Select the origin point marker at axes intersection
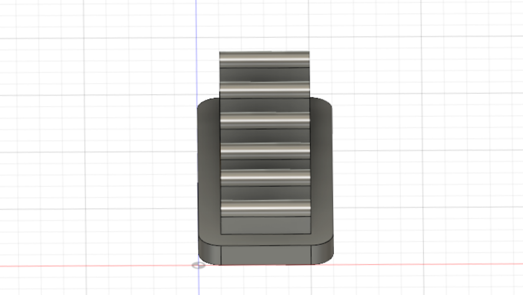Screen dimensions: 523x295 199,265
